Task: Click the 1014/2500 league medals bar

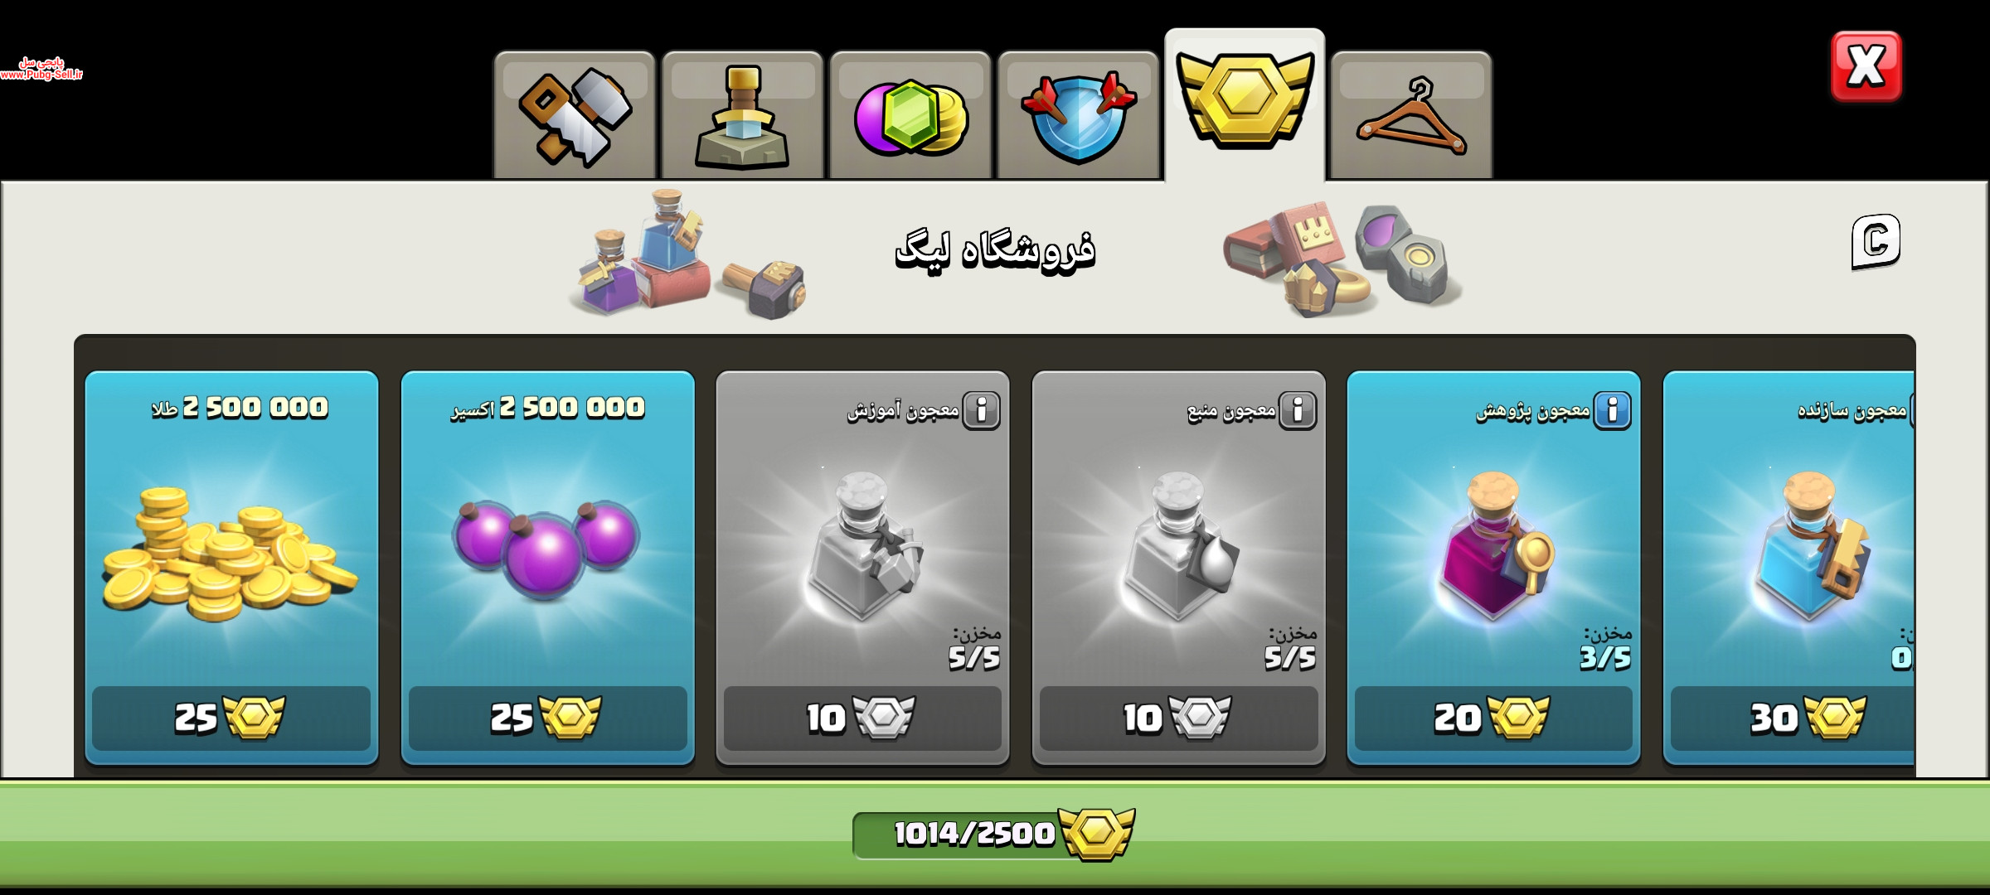Action: coord(993,834)
